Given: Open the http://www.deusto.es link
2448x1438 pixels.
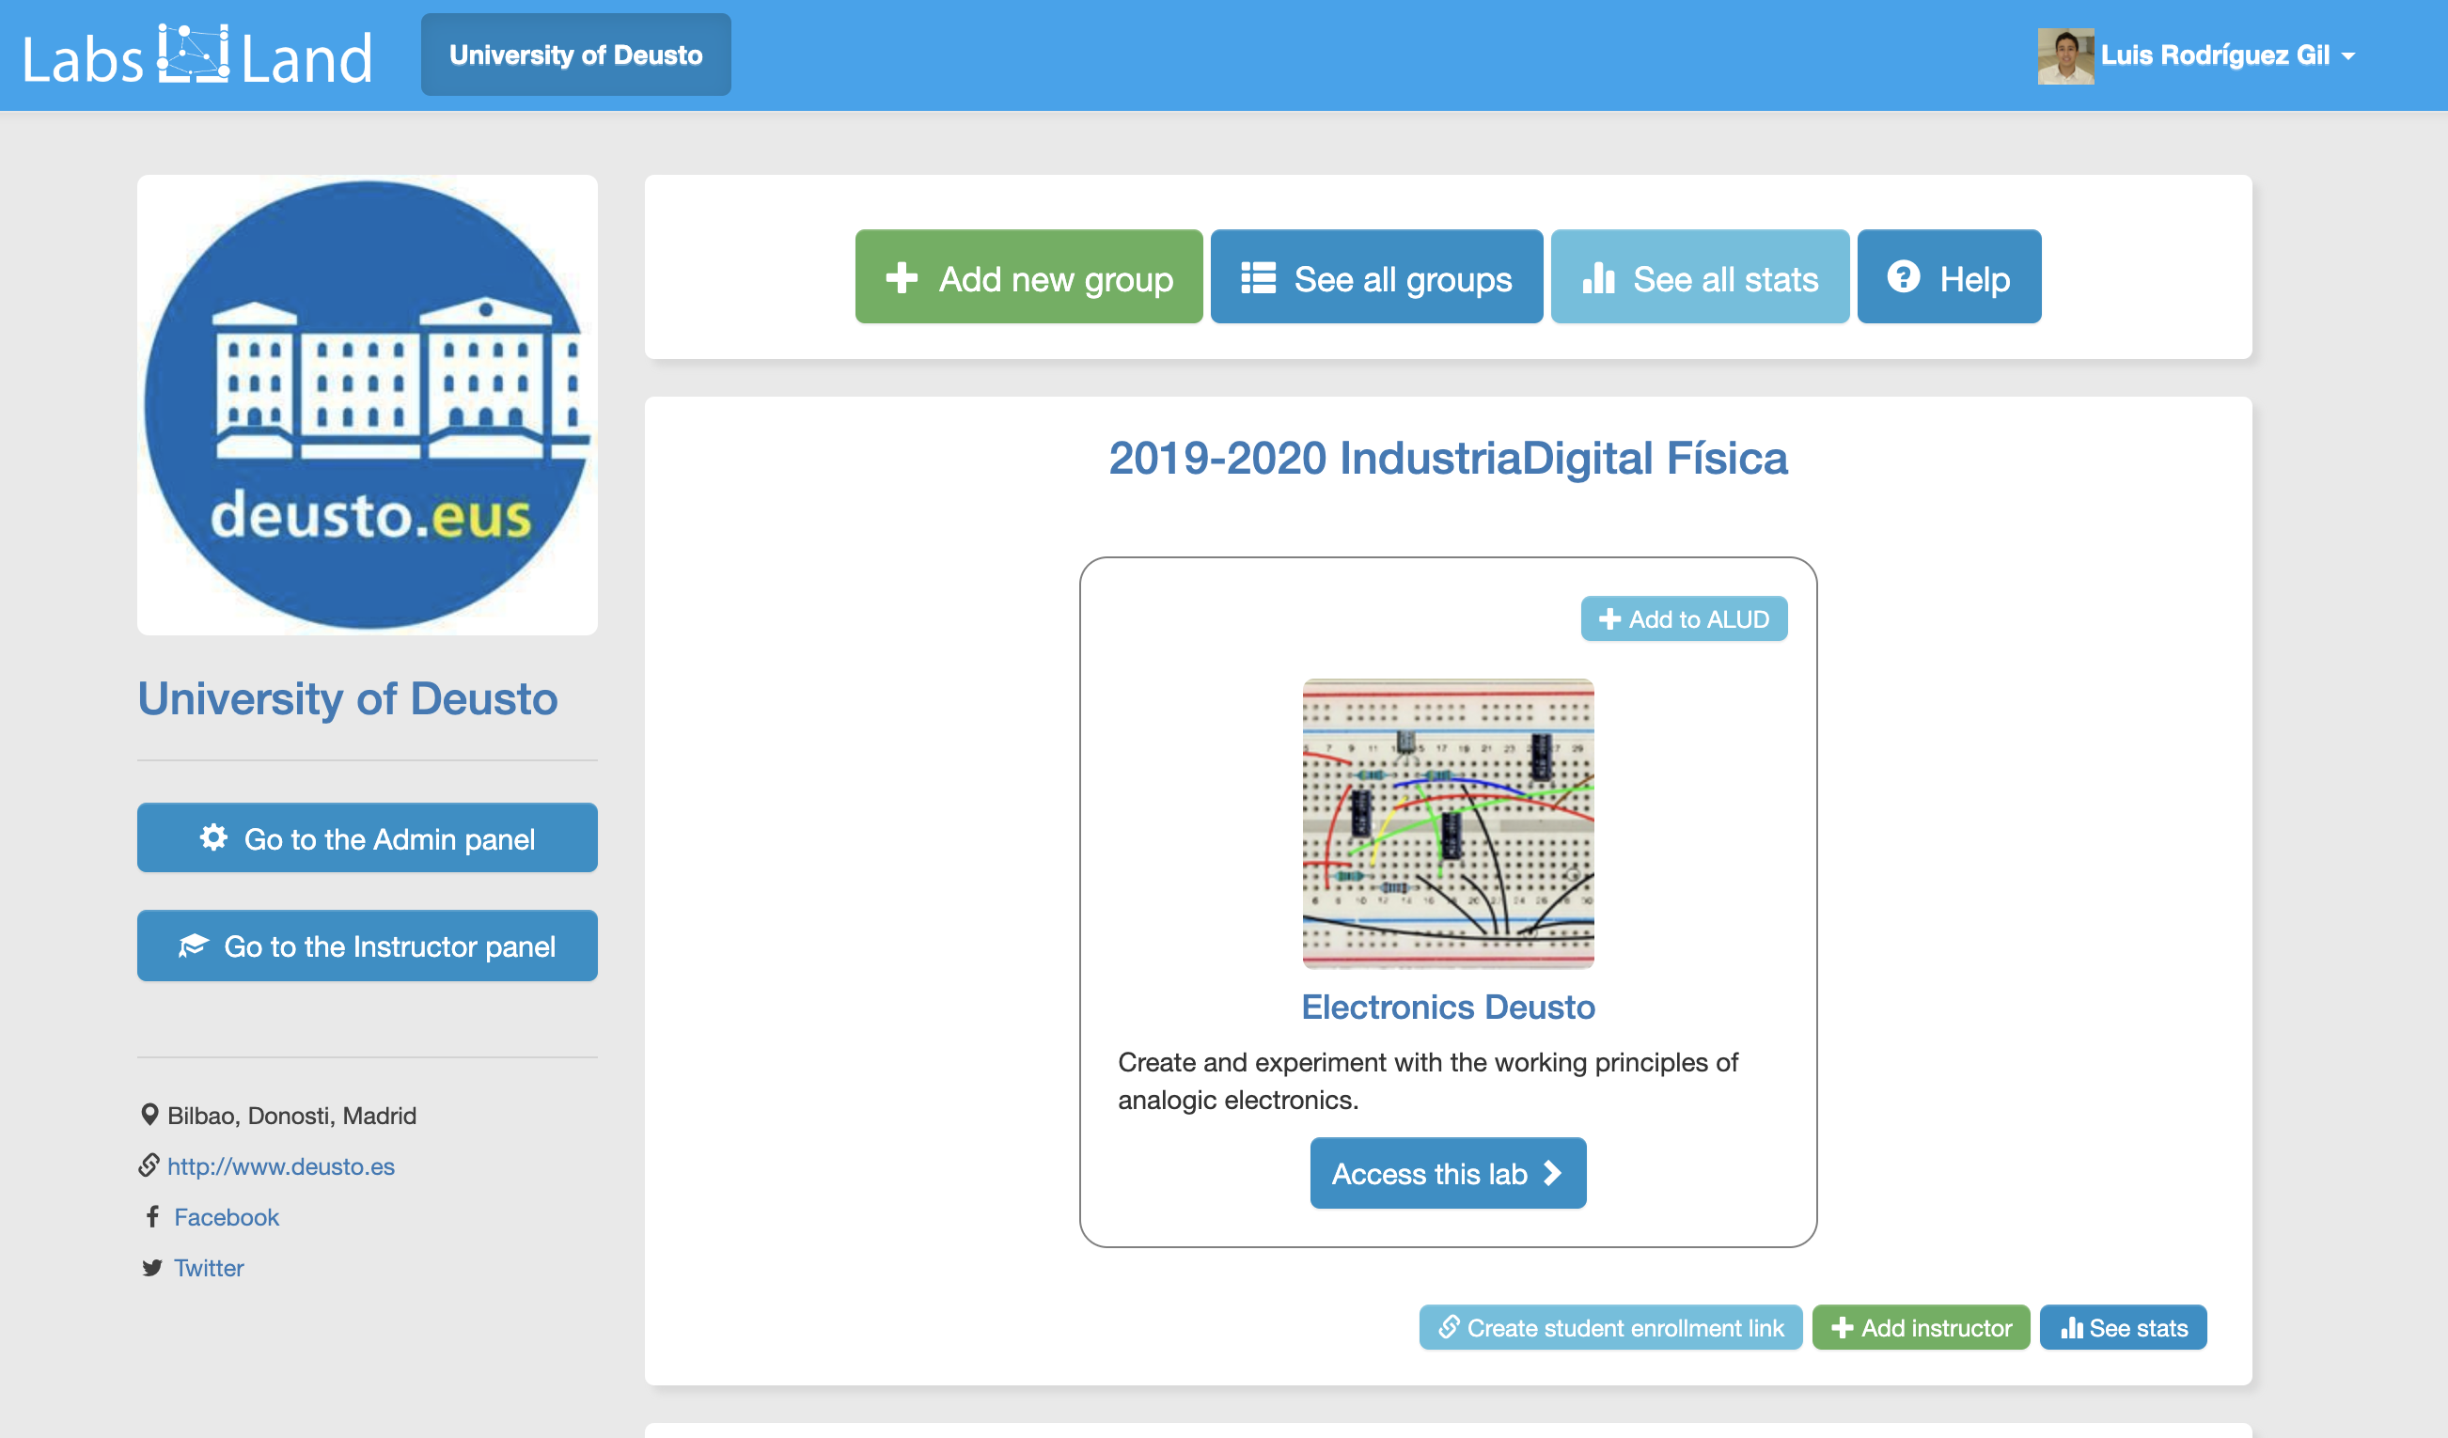Looking at the screenshot, I should coord(281,1166).
